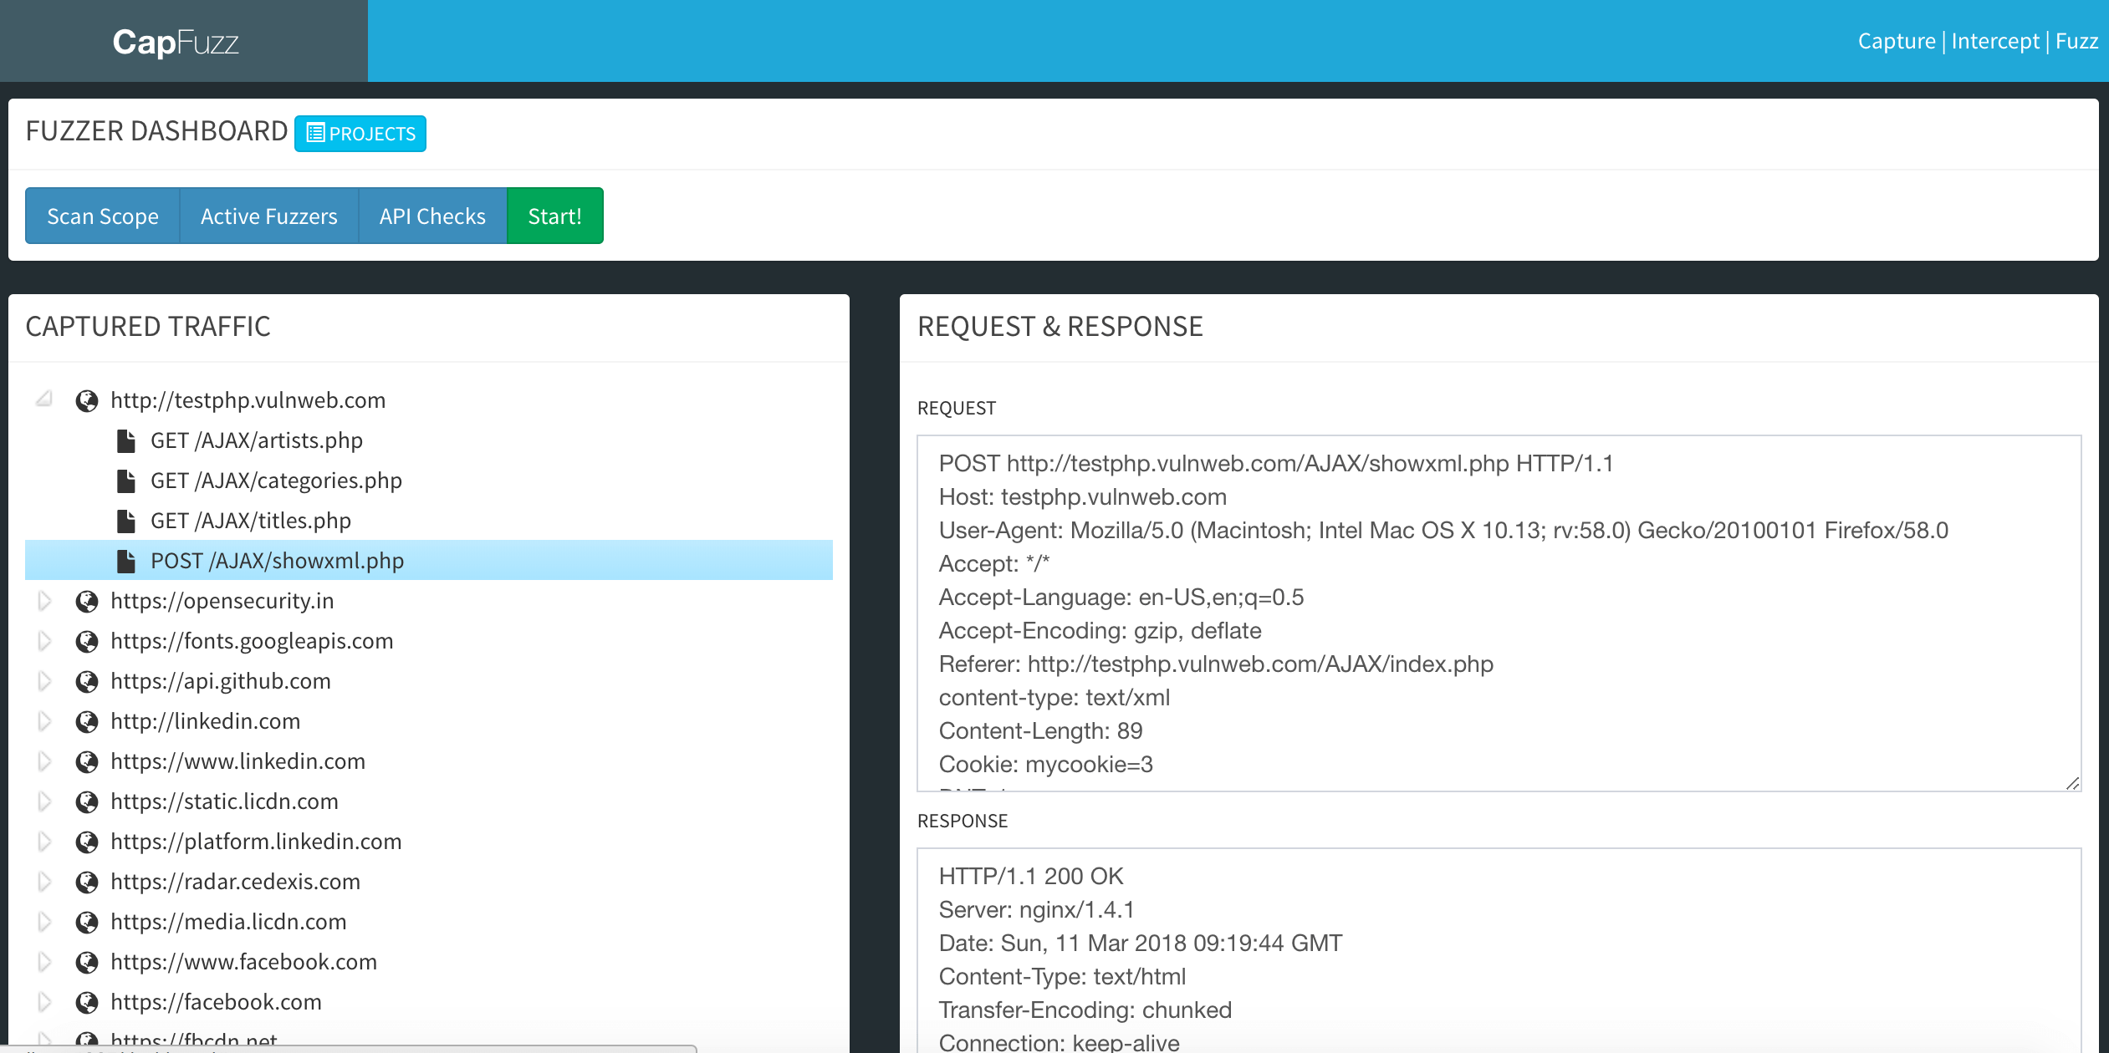
Task: Open API Checks tab
Action: coord(432,216)
